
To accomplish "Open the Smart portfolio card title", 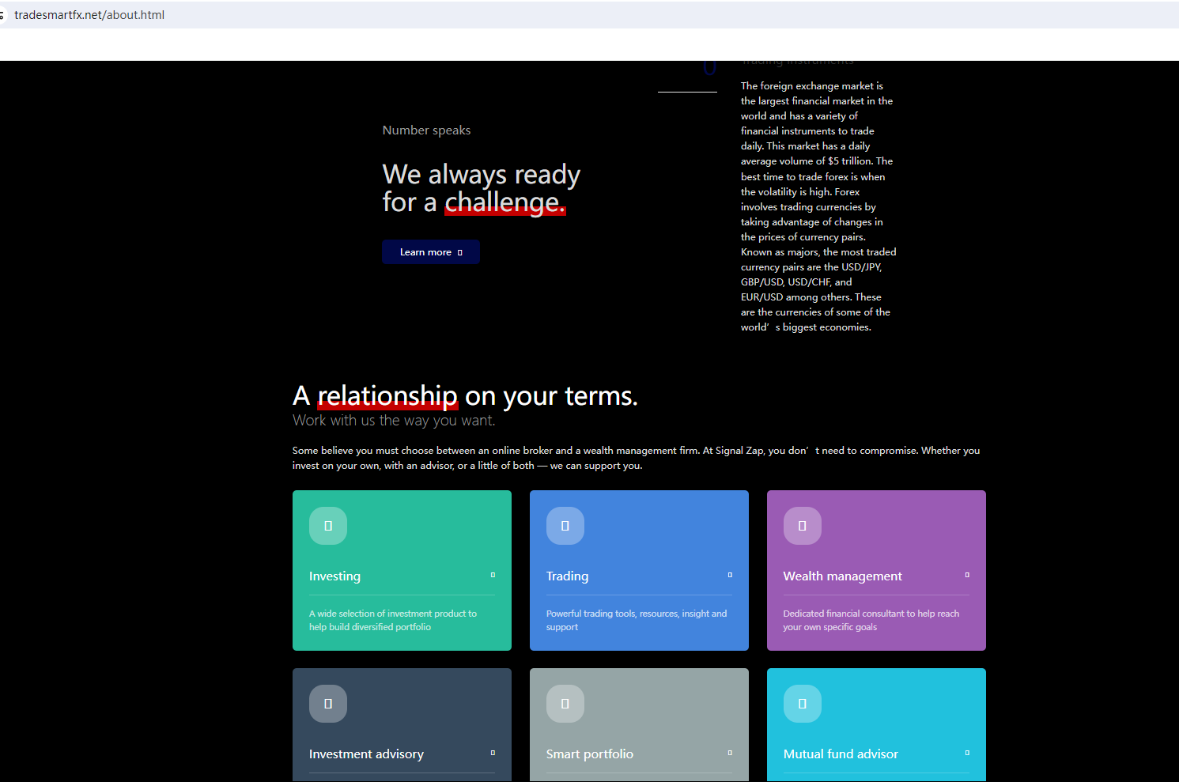I will point(589,754).
